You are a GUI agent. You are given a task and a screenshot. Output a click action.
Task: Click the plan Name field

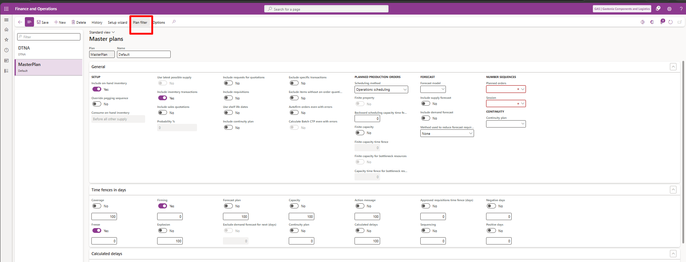tap(144, 54)
